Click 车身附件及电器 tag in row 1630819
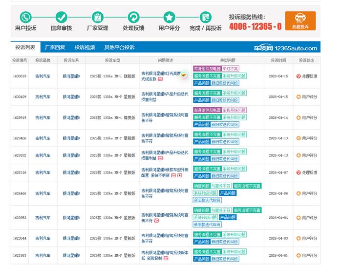Viewport: 342px width, 265px height. [207, 69]
